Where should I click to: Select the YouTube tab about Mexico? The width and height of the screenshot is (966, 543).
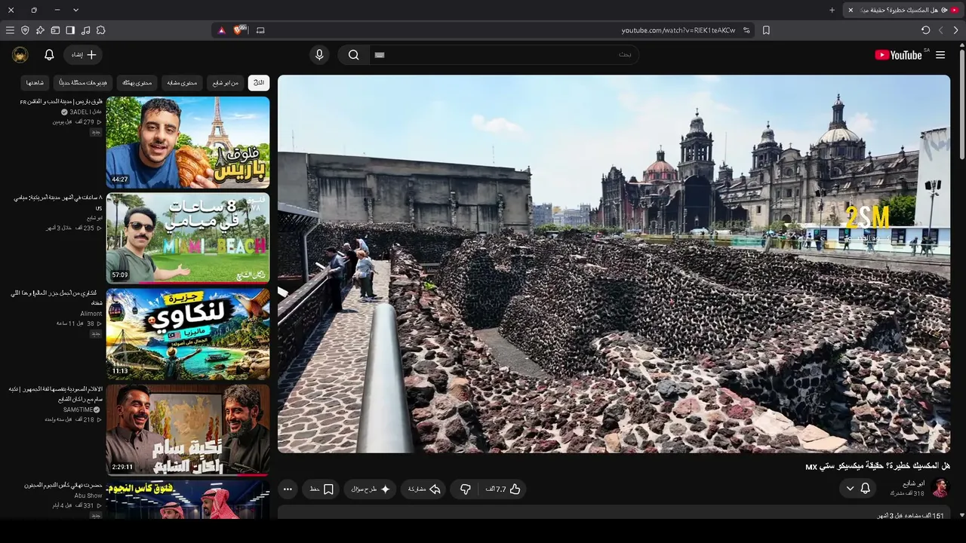[903, 10]
